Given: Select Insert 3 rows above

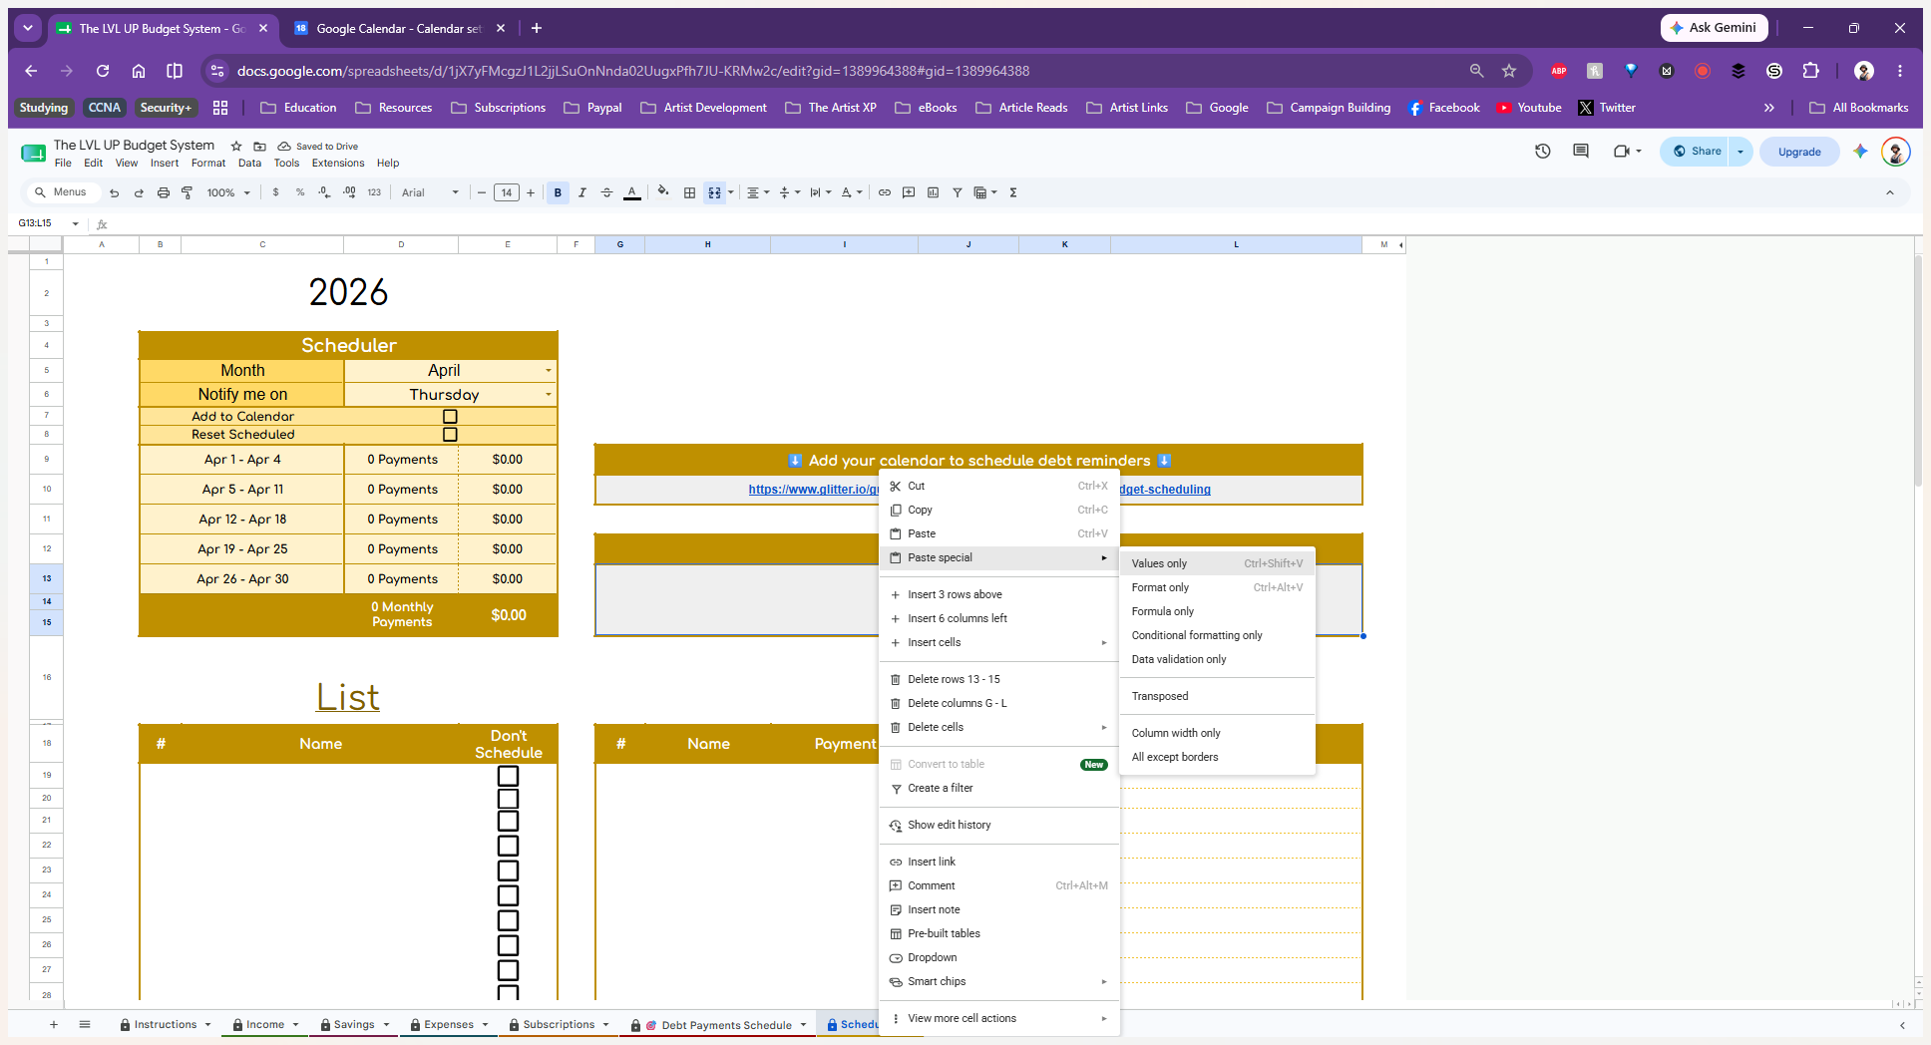Looking at the screenshot, I should coord(998,594).
